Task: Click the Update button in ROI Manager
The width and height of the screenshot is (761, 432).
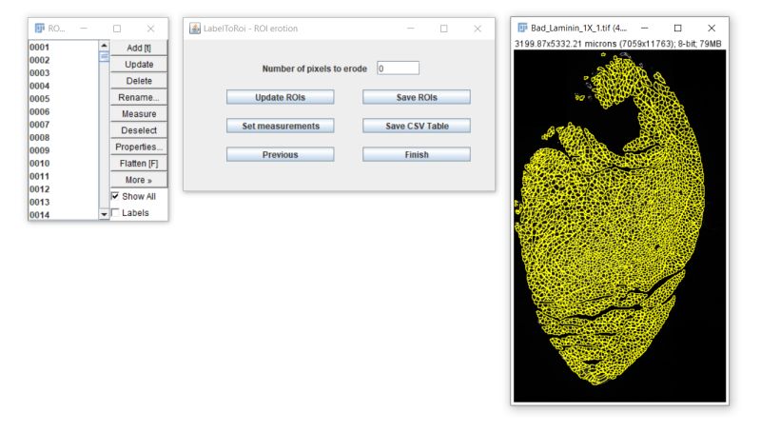Action: (x=139, y=64)
